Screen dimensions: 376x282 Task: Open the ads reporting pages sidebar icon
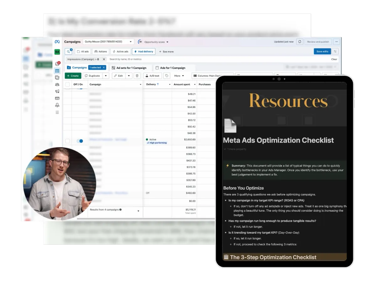(57, 77)
